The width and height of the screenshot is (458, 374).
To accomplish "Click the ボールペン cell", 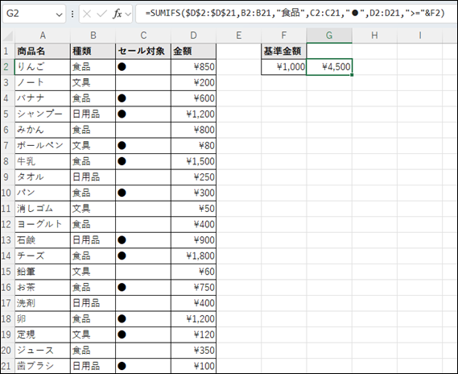I will (43, 146).
